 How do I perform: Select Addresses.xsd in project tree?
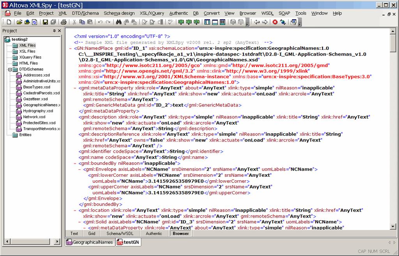click(36, 75)
